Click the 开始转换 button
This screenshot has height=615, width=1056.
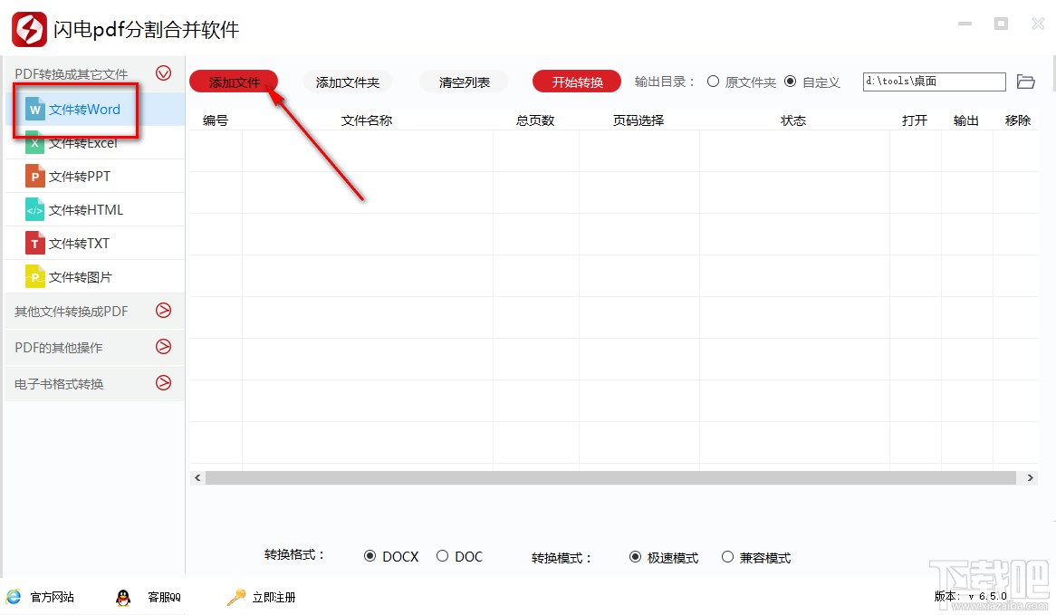(576, 81)
